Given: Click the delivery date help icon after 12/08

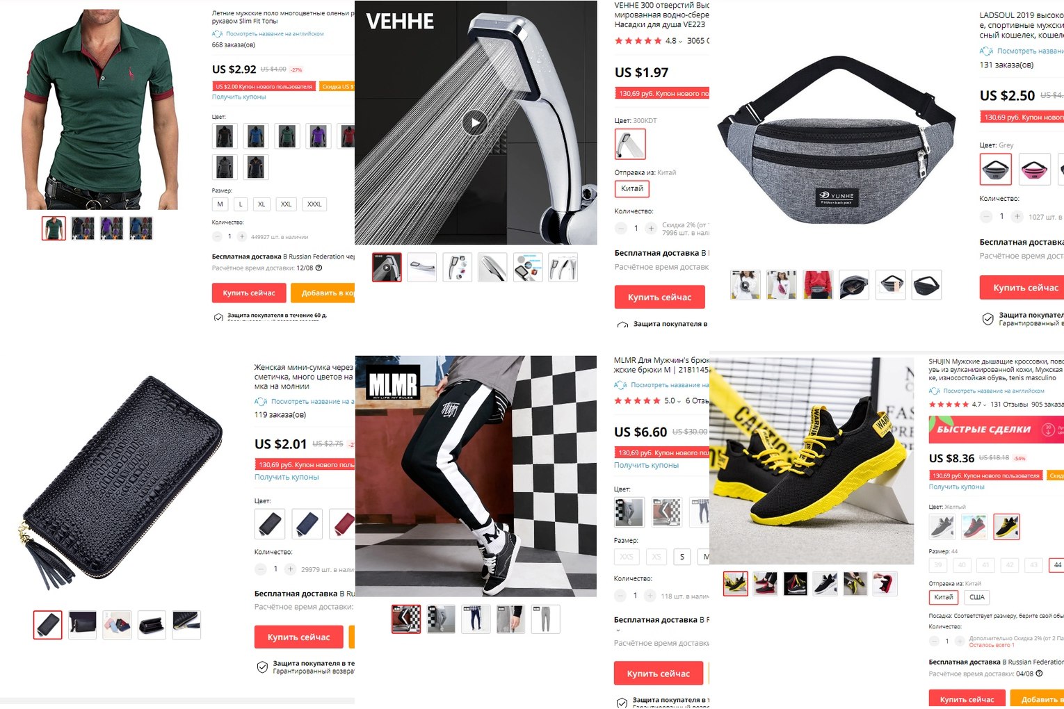Looking at the screenshot, I should point(319,268).
